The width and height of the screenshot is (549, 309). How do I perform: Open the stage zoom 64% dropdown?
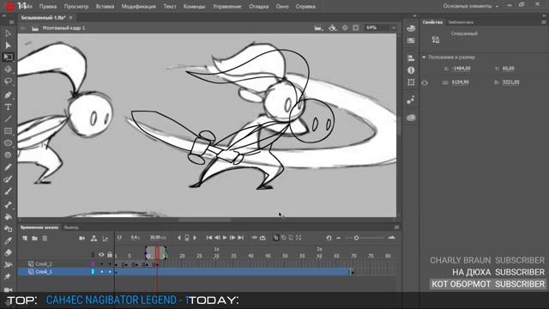click(x=394, y=27)
